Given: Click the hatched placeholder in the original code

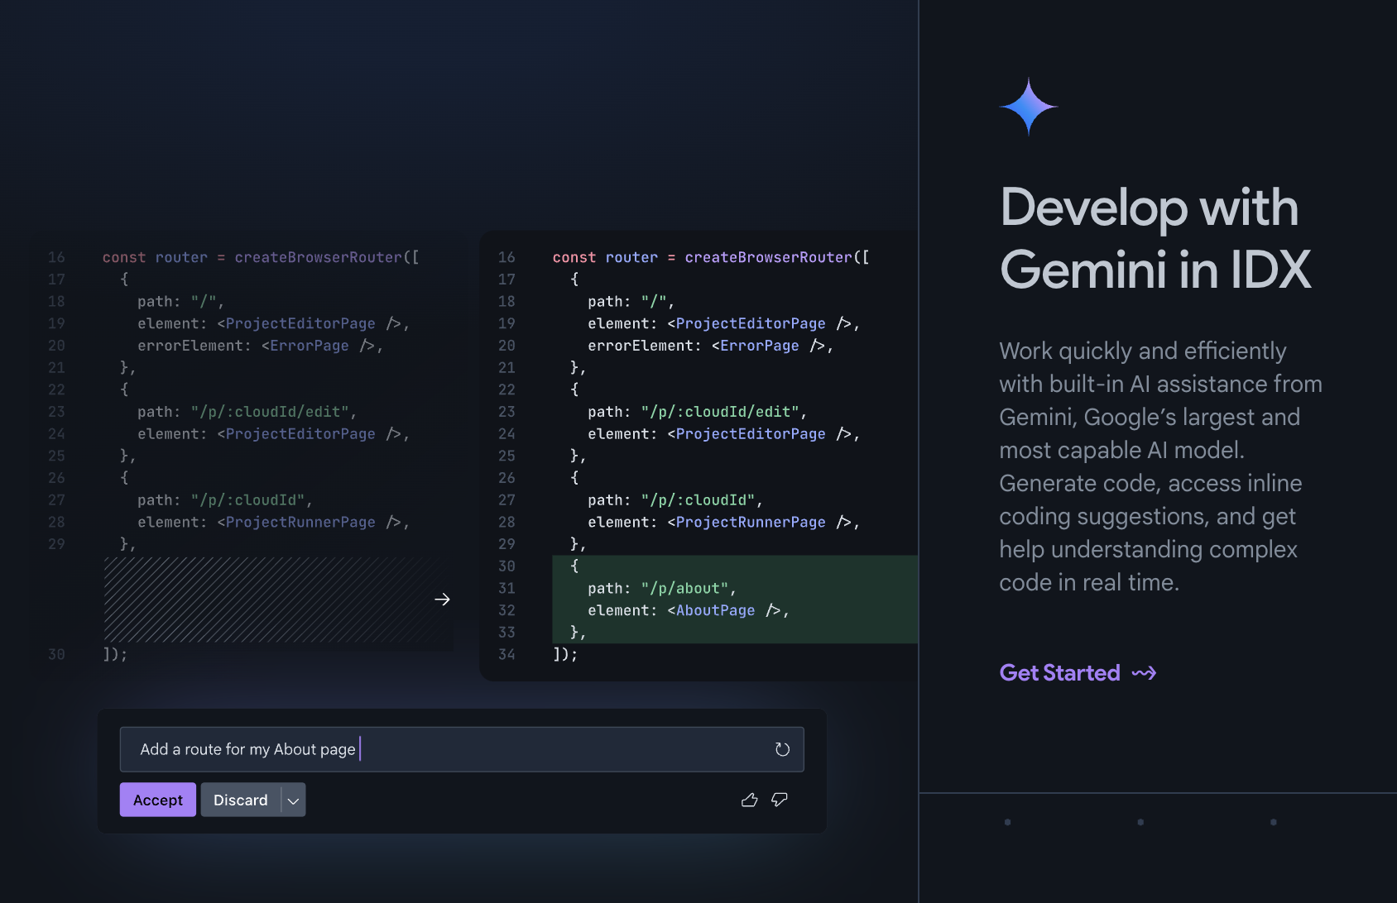Looking at the screenshot, I should (x=269, y=600).
